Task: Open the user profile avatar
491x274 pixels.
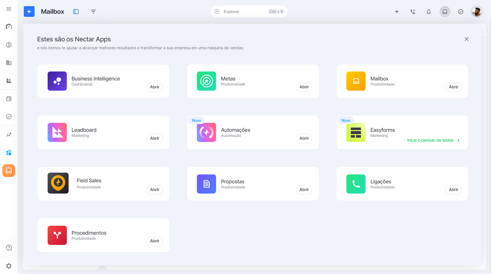Action: pyautogui.click(x=477, y=11)
